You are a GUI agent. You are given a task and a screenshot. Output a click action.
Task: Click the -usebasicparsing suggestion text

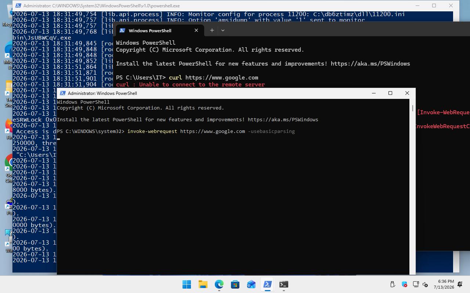click(x=271, y=131)
